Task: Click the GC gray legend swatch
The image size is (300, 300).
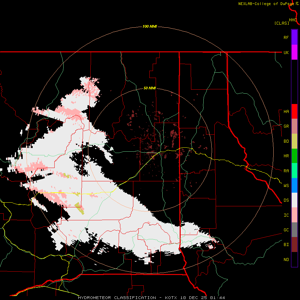Action: (x=294, y=230)
